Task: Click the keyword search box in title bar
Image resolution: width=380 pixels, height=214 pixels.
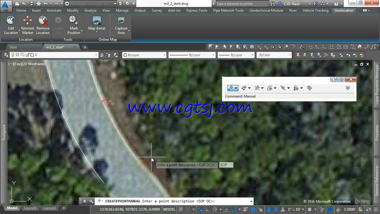Action: click(242, 4)
